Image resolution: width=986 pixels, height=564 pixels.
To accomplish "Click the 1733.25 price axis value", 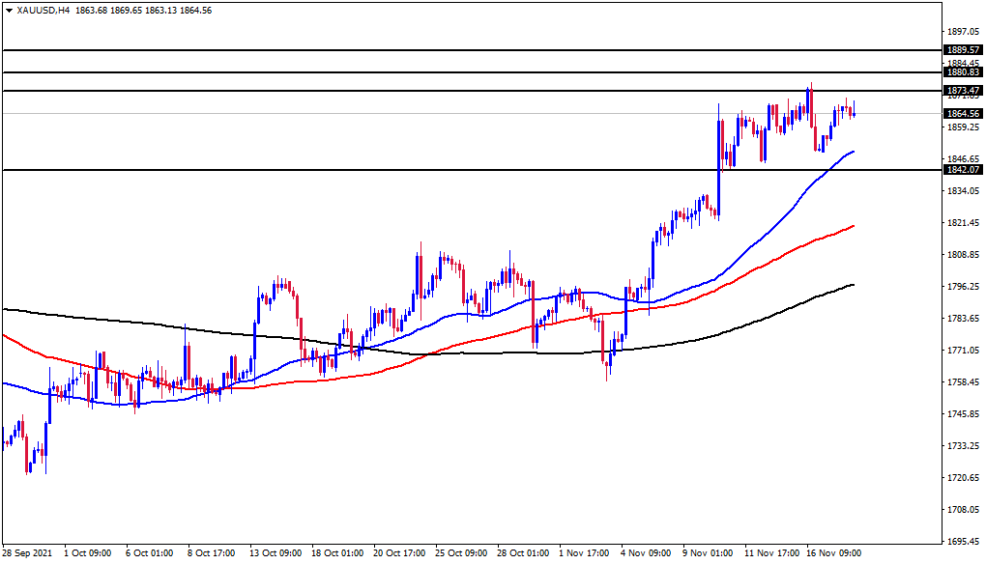I will pos(964,446).
